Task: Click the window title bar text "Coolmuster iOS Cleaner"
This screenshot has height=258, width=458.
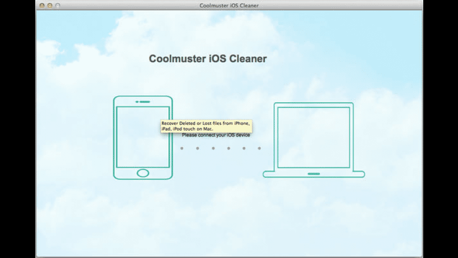Action: 229,5
